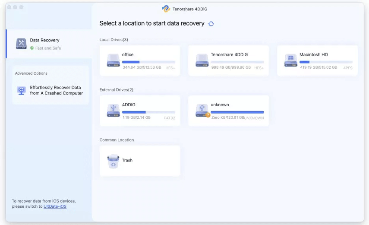
Task: Select the Data Recovery sidebar tab
Action: tap(49, 44)
